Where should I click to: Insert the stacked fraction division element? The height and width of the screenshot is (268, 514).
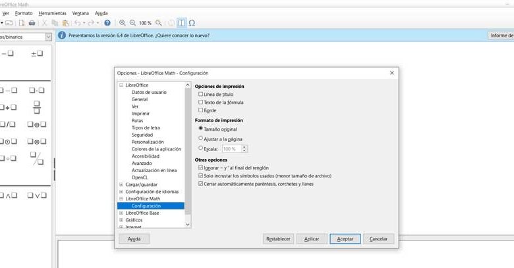[x=37, y=107]
